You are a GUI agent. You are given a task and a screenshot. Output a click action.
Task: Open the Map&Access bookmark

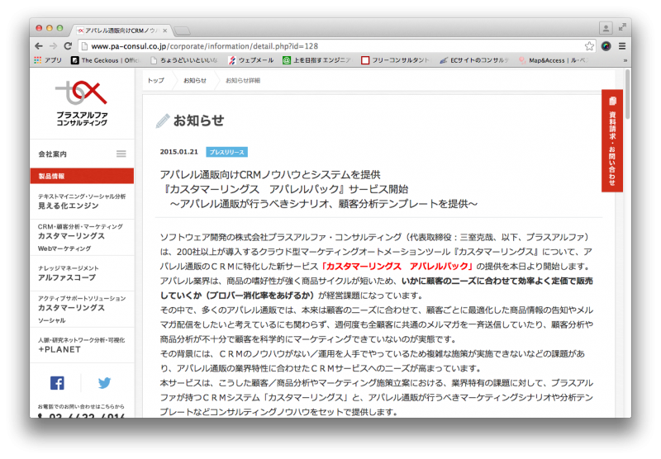coord(553,60)
